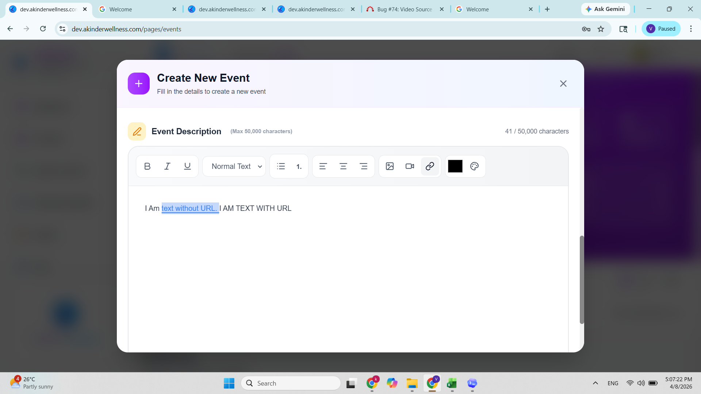Open the Excel app from taskbar
This screenshot has width=701, height=394.
click(x=452, y=383)
